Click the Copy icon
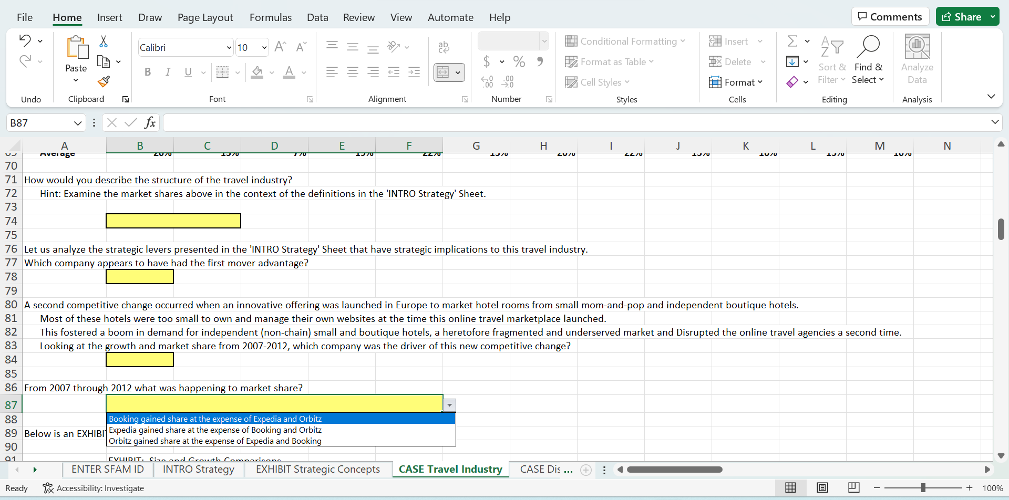 pyautogui.click(x=104, y=61)
